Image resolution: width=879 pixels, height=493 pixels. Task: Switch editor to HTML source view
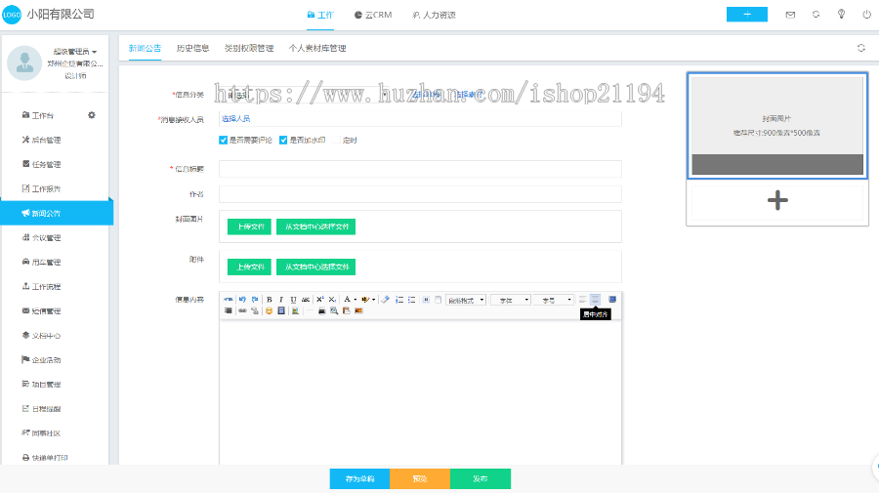point(229,299)
